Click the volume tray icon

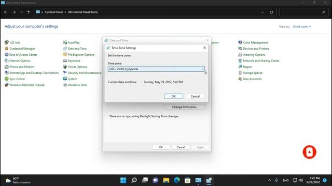(x=301, y=180)
